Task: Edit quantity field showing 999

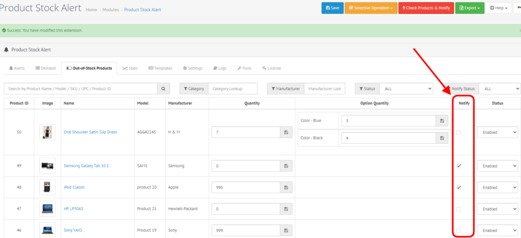Action: pos(246,230)
